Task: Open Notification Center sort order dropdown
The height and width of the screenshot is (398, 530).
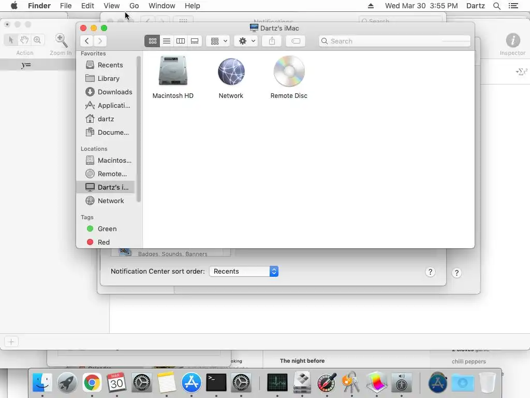Action: (x=244, y=272)
